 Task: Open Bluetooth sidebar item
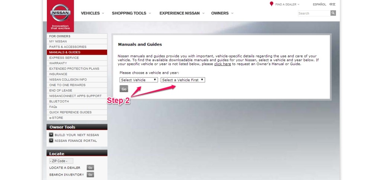(77, 101)
